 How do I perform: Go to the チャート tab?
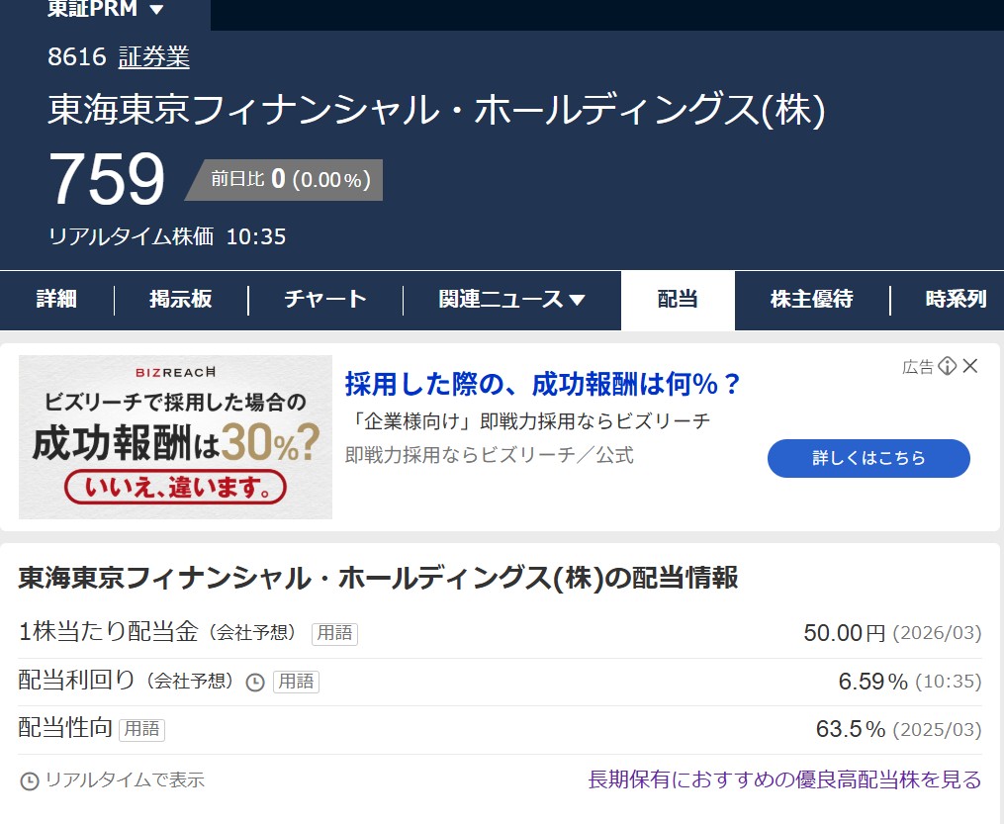click(x=325, y=300)
